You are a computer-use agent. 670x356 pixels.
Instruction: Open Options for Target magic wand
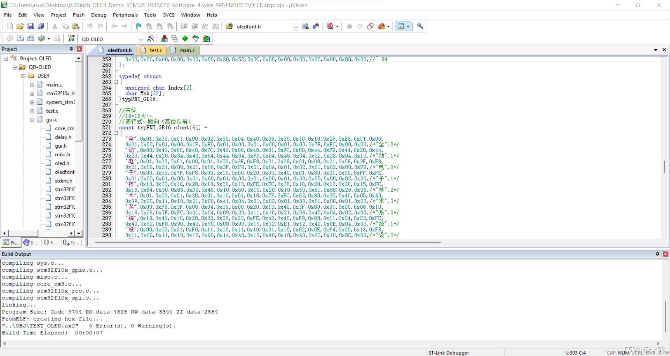click(x=151, y=38)
